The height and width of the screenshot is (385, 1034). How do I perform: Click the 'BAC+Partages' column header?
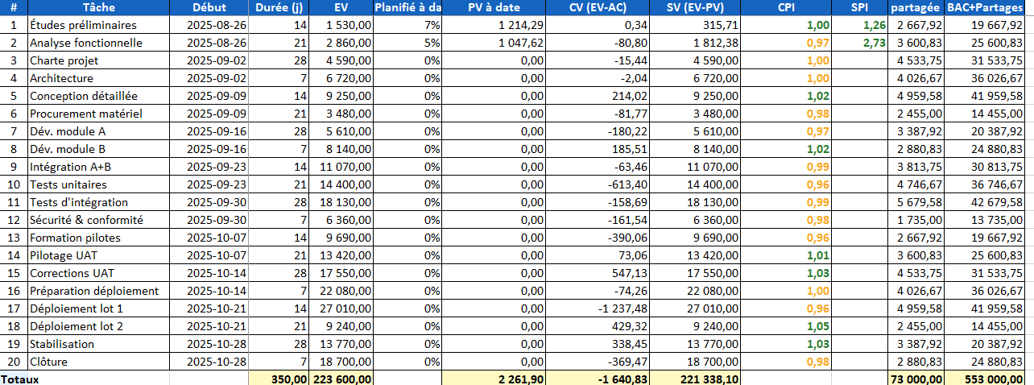[x=990, y=7]
